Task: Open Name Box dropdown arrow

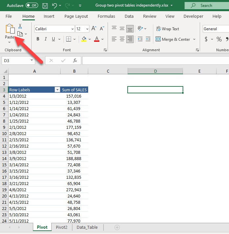Action: click(32, 60)
